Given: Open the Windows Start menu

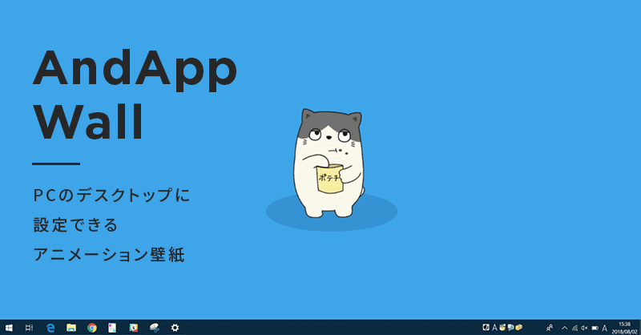Looking at the screenshot, I should pyautogui.click(x=8, y=328).
